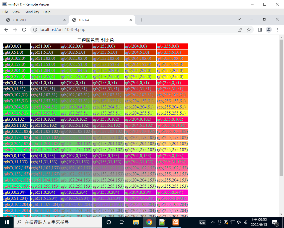Launch XAMPP from the taskbar
Screen dimensions: 284x228
(x=176, y=222)
